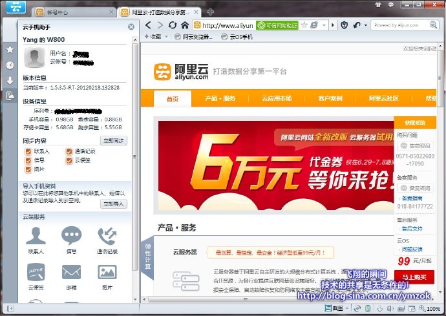Open dropdown next to undo arrow

pos(365,25)
